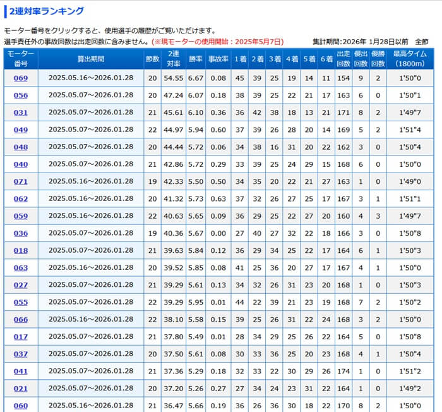The image size is (442, 412).
Task: Open the motor 041 link
Action: point(21,372)
